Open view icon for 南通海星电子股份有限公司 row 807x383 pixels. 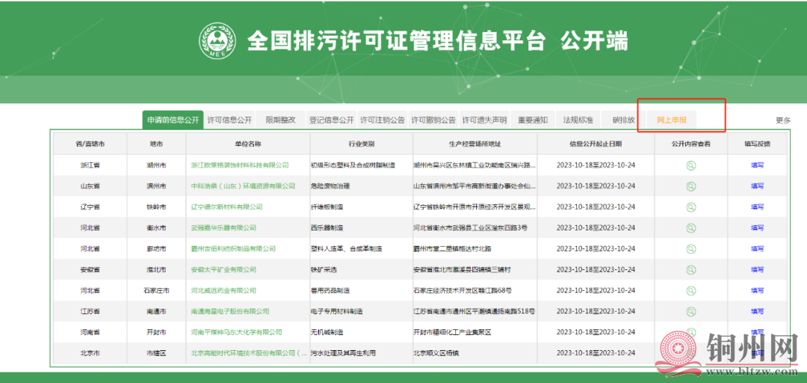pyautogui.click(x=690, y=311)
